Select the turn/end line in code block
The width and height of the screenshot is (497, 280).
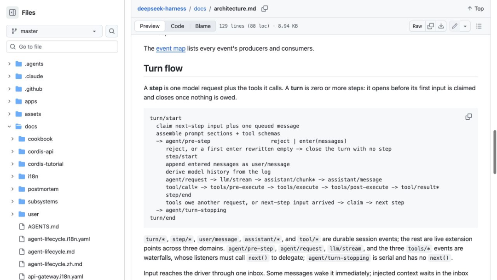tap(162, 218)
